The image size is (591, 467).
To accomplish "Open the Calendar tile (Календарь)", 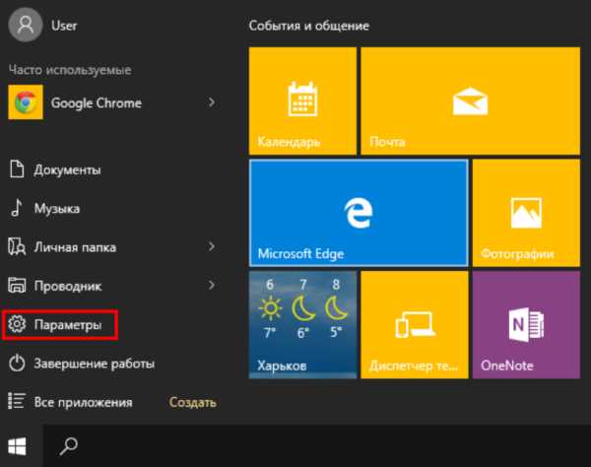I will [302, 100].
